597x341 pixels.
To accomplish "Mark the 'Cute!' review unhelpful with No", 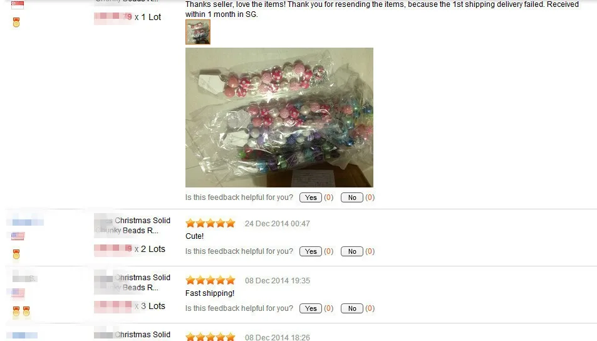I will 352,251.
